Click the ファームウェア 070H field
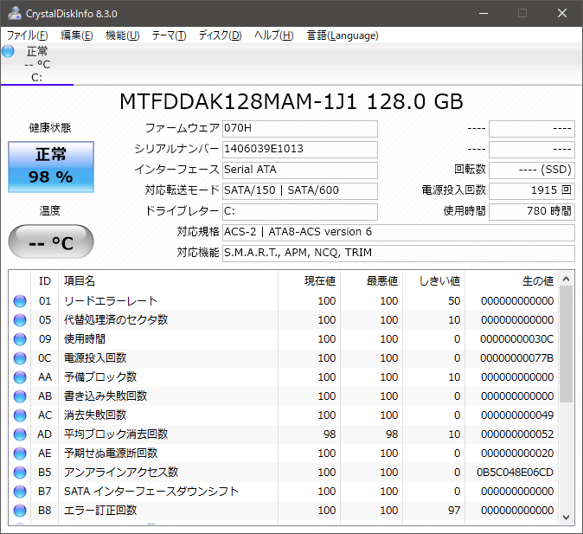Screen dimensions: 583x534 point(299,128)
